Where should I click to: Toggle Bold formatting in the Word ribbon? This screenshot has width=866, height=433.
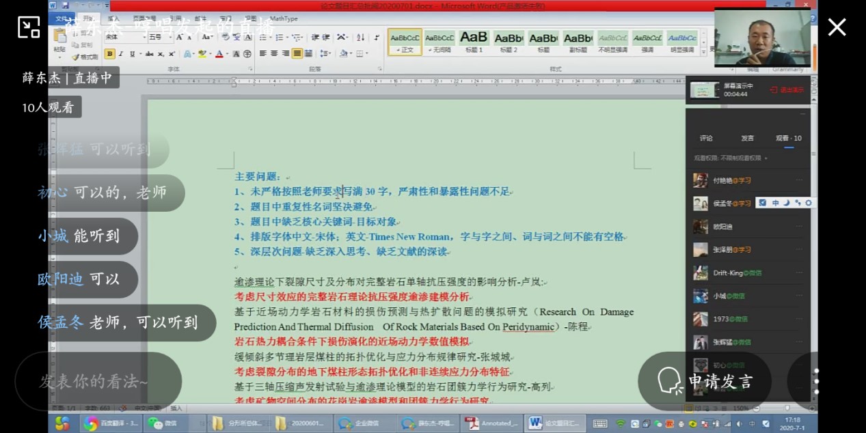pos(110,54)
